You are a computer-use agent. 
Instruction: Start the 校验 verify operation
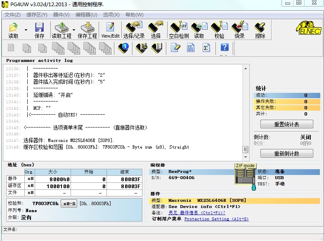click(x=220, y=30)
